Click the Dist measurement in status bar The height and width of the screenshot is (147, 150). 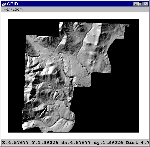pos(137,143)
